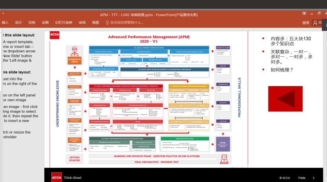Click the vertical scrollbar on the right edge

[x=325, y=99]
